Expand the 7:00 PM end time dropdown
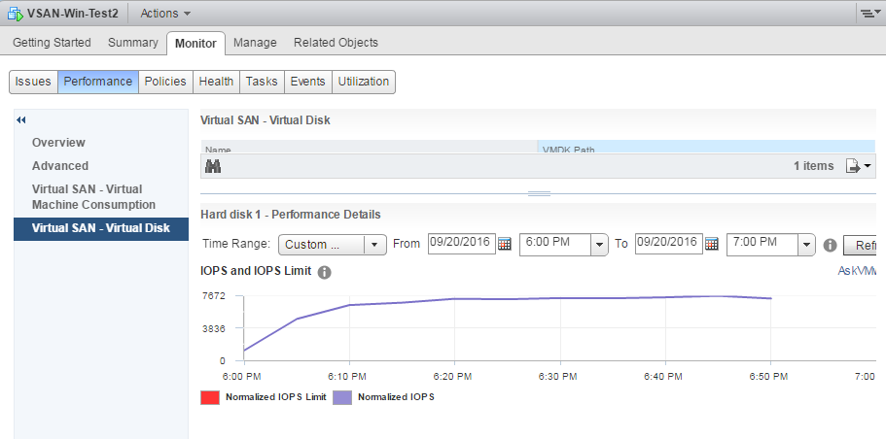Image resolution: width=886 pixels, height=439 pixels. pos(805,245)
